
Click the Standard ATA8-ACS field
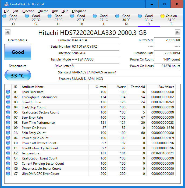pyautogui.click(x=126, y=72)
